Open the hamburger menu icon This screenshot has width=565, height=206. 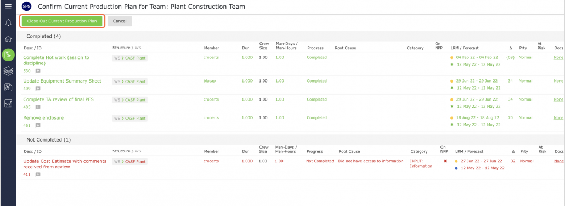click(8, 7)
